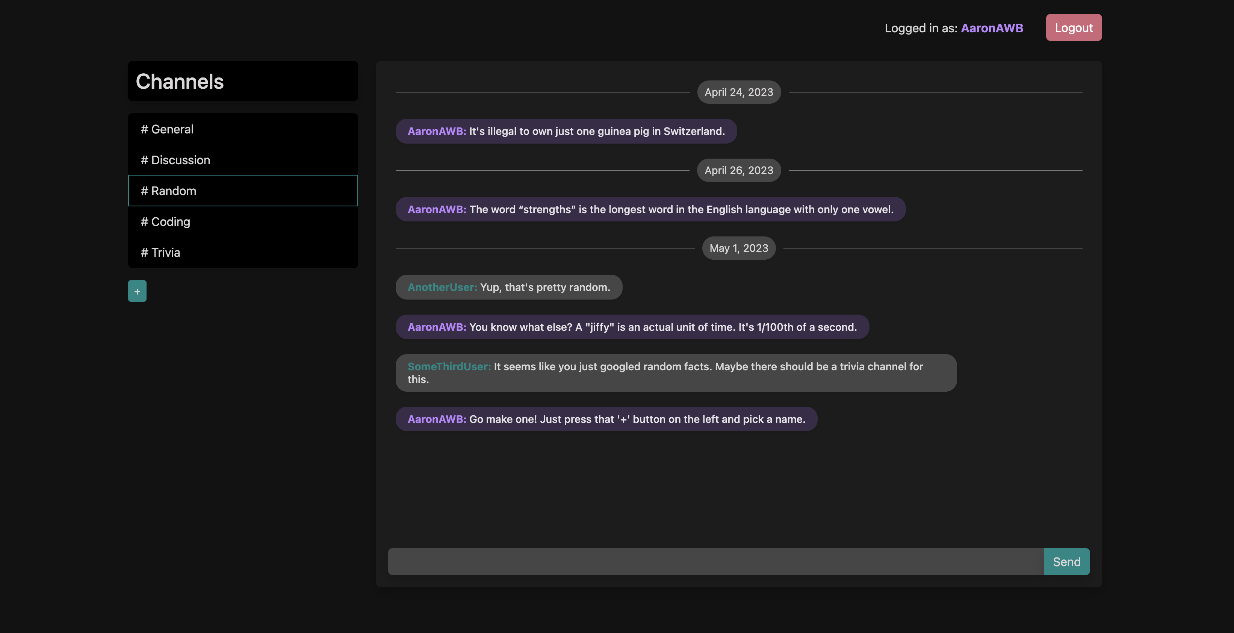Click the message about the word strengths
The width and height of the screenshot is (1234, 633).
pyautogui.click(x=650, y=209)
